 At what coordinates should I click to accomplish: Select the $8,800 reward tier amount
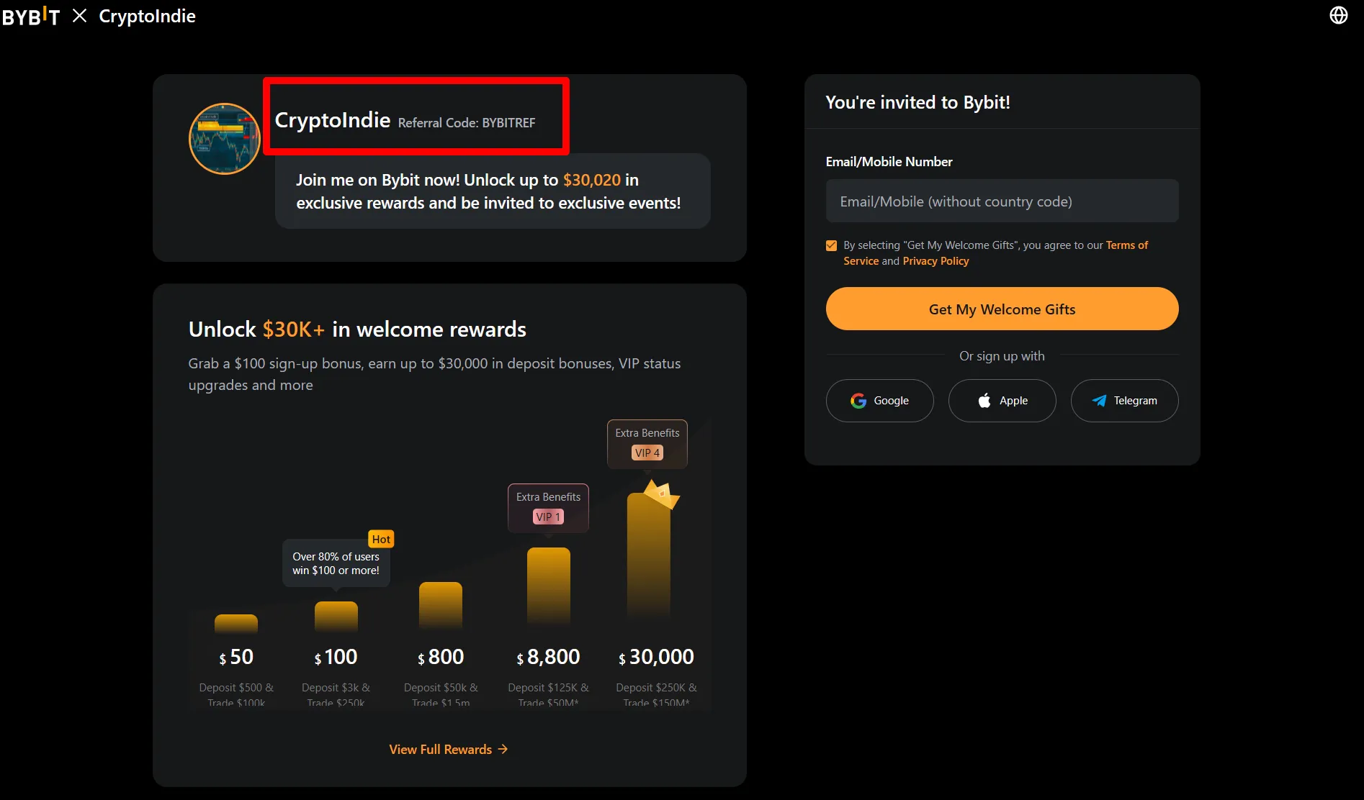[548, 657]
